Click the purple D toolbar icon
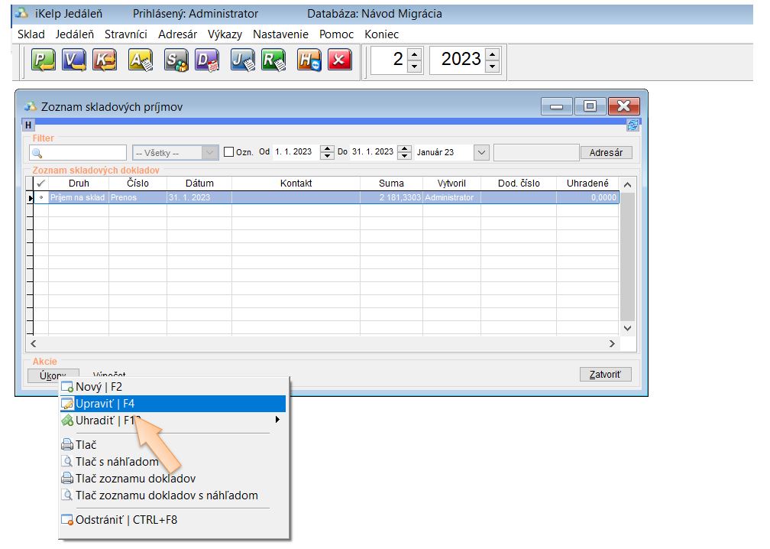This screenshot has height=549, width=770. pyautogui.click(x=206, y=60)
